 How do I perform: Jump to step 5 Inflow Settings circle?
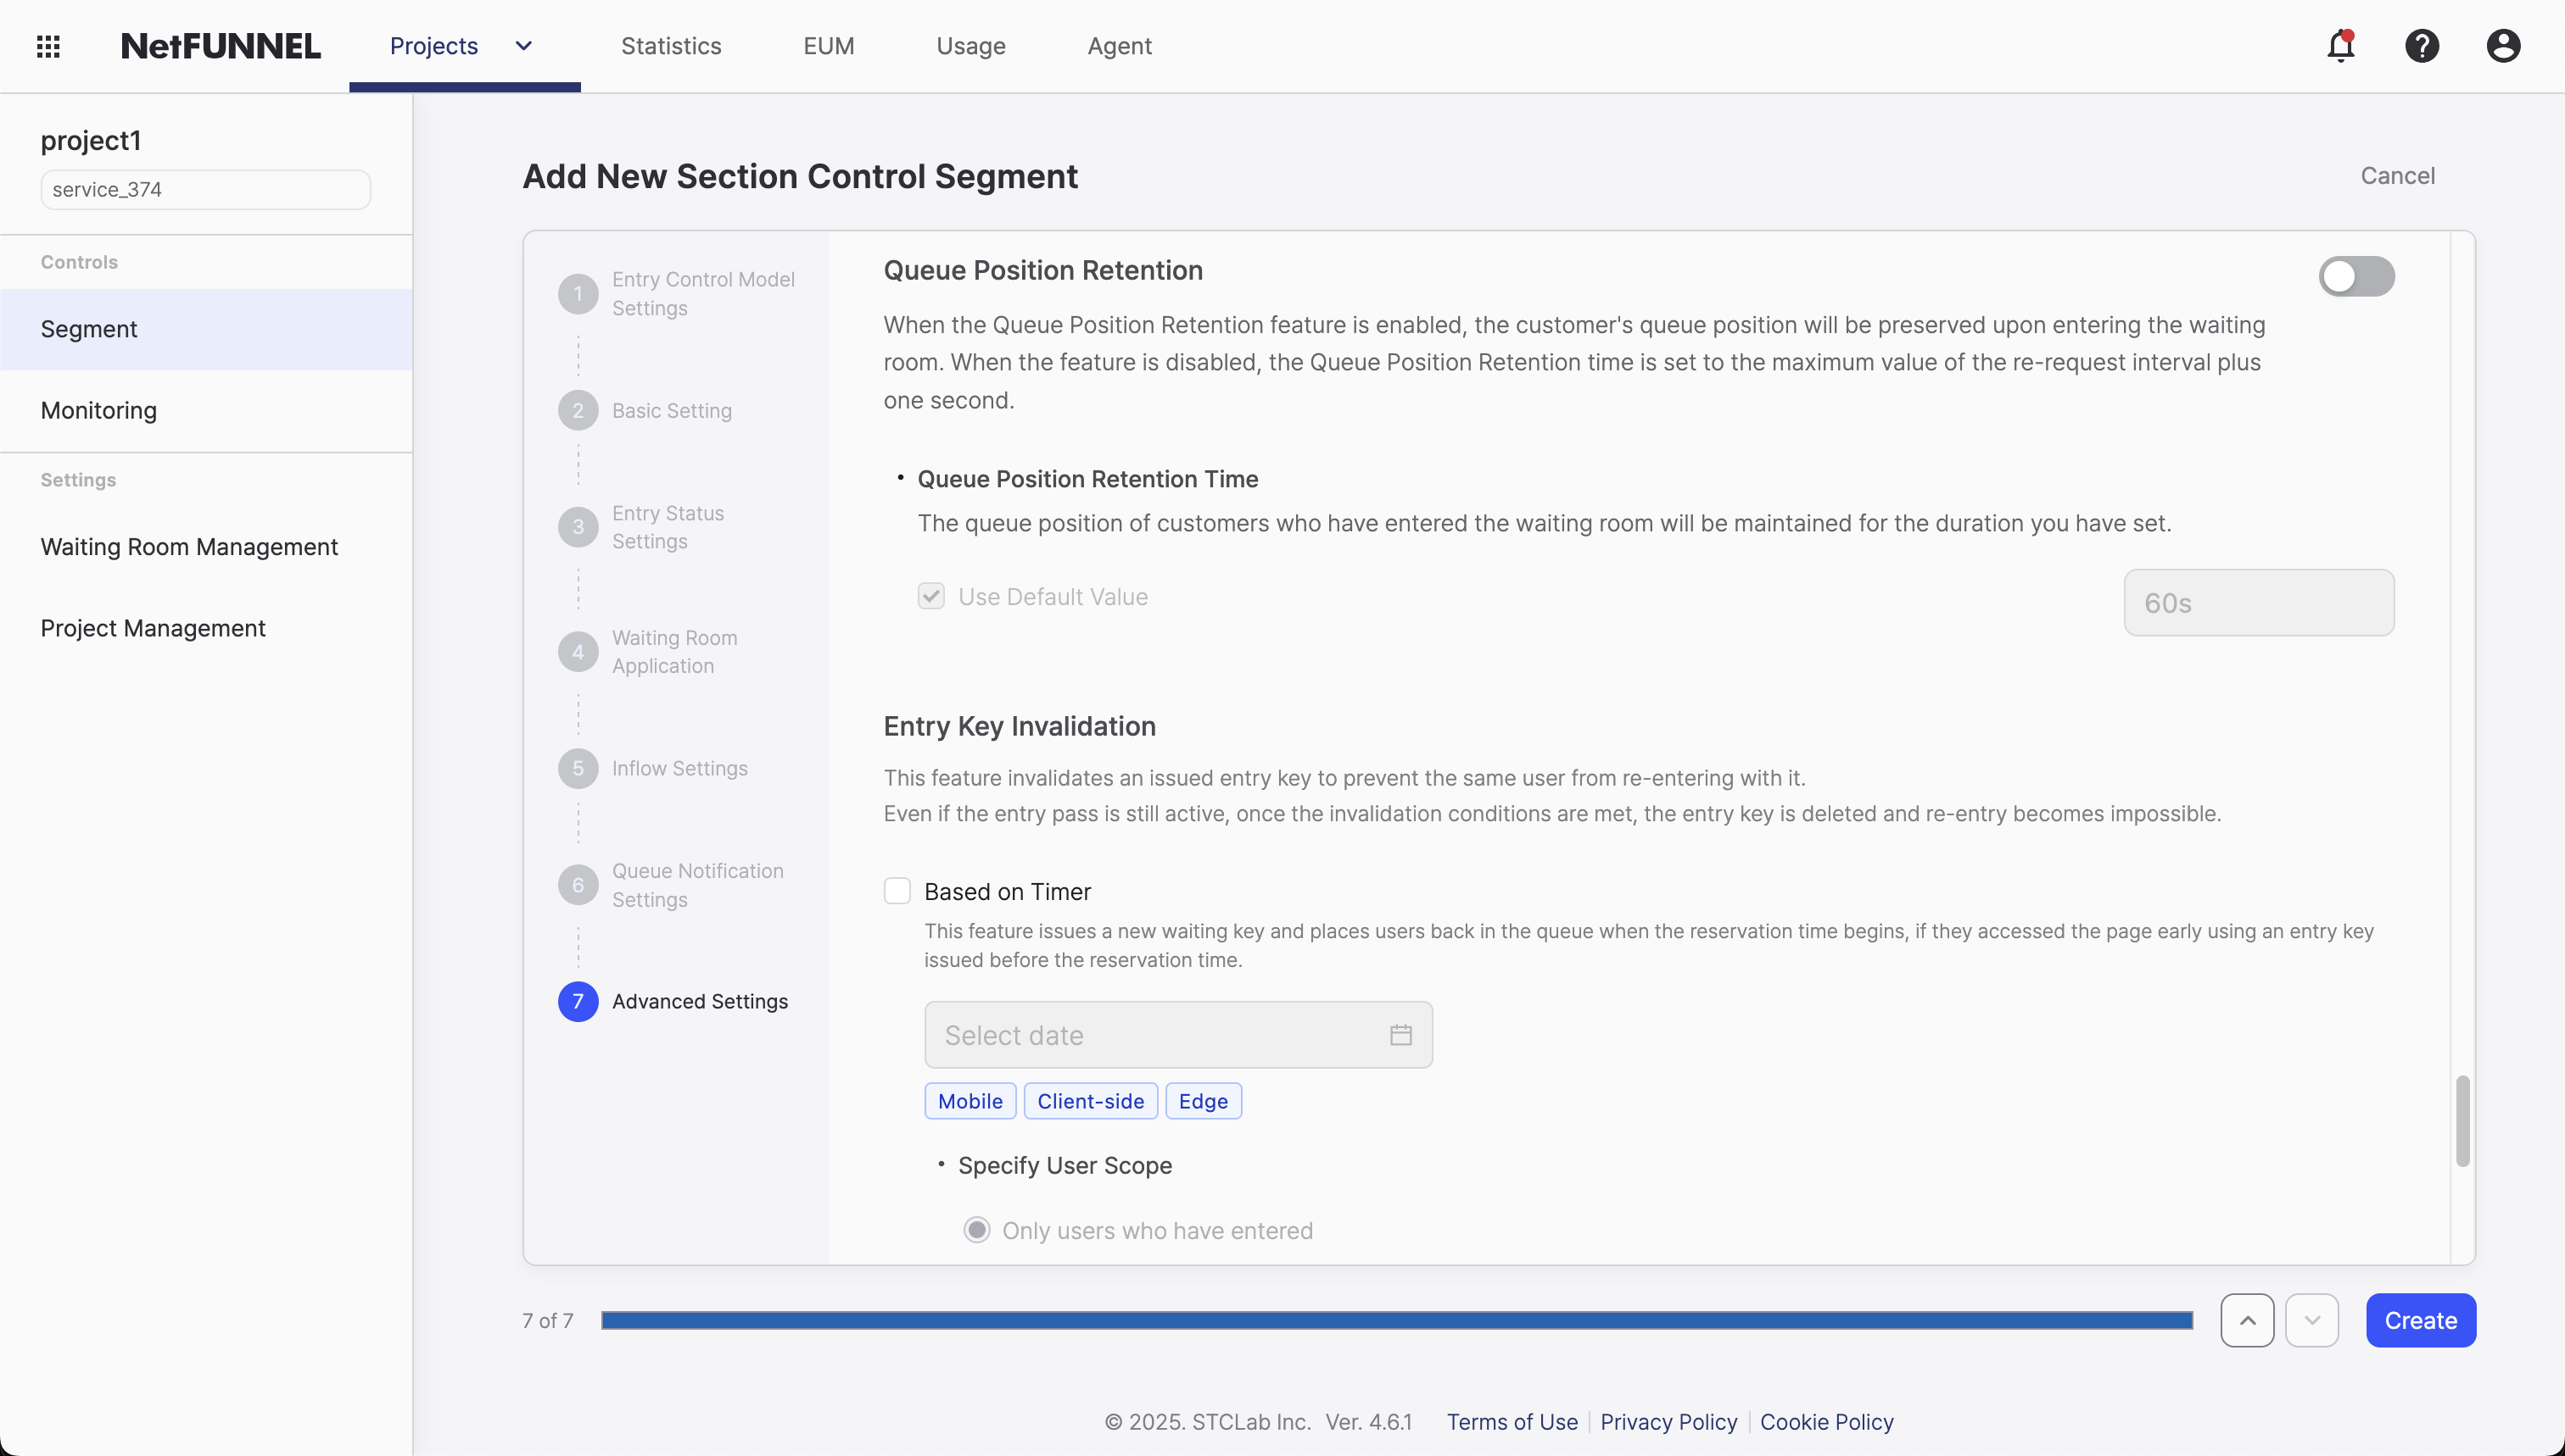click(x=578, y=768)
